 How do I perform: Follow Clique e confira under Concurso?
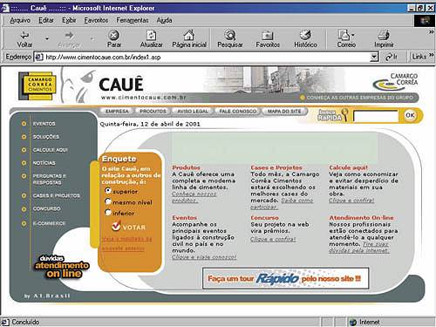273,239
